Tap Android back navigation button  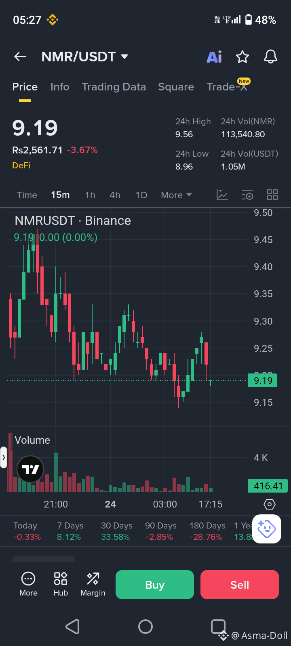[72, 627]
